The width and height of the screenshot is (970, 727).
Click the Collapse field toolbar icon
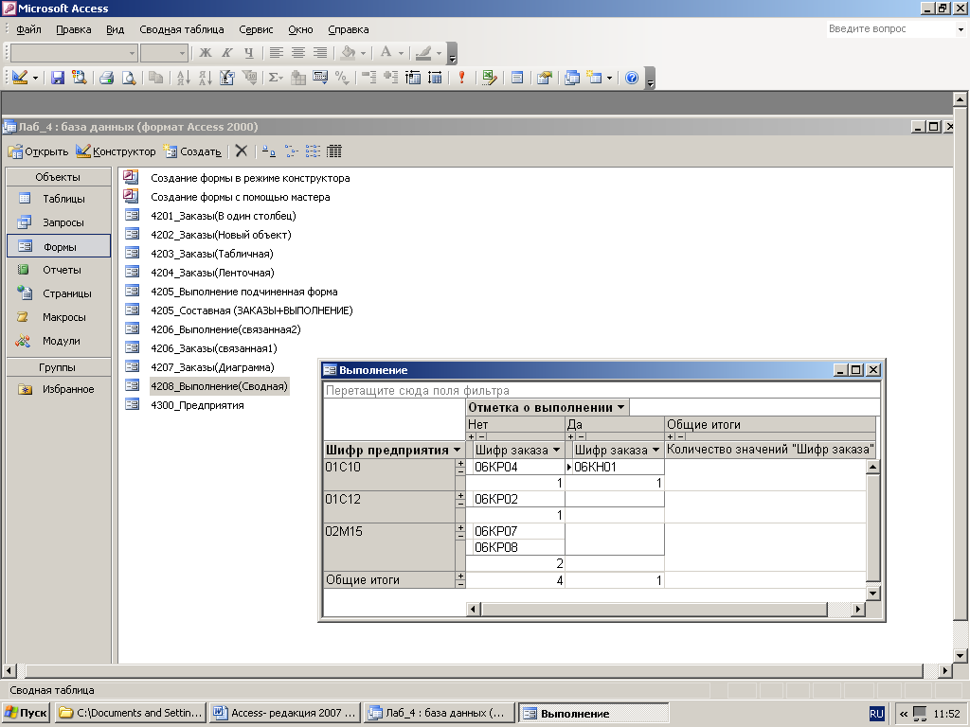click(x=369, y=78)
